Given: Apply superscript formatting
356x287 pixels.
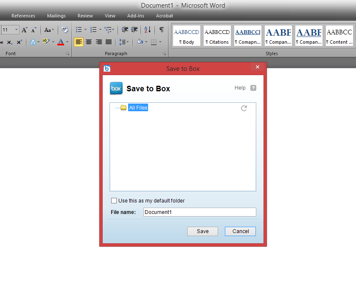Looking at the screenshot, I should [x=19, y=42].
